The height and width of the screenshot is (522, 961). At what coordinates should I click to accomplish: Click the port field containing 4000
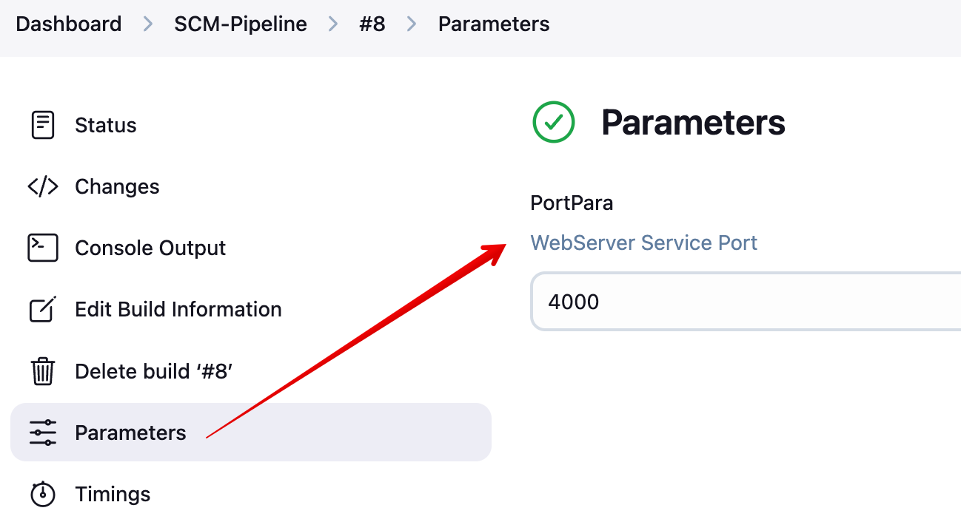pyautogui.click(x=740, y=302)
